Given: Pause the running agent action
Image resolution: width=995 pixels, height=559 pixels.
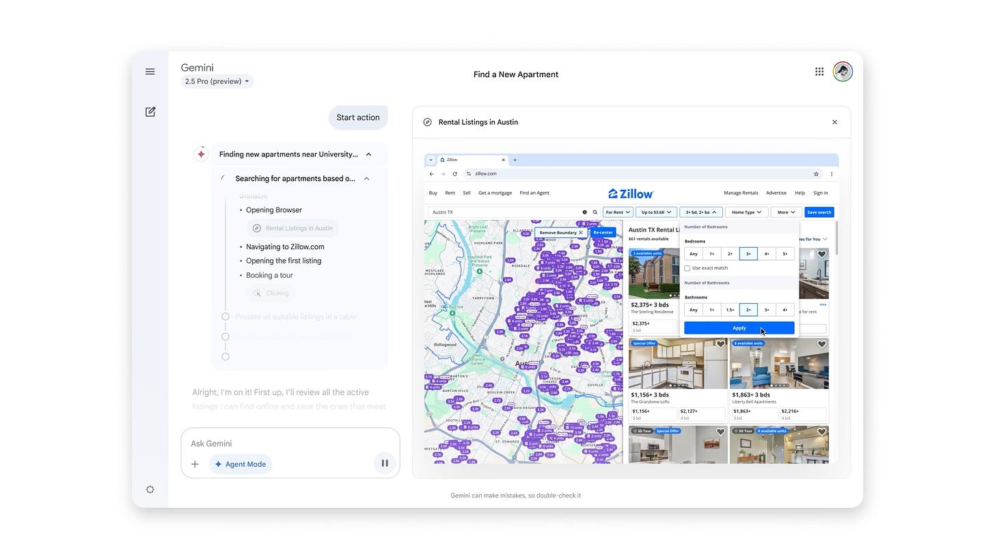Looking at the screenshot, I should pos(385,463).
